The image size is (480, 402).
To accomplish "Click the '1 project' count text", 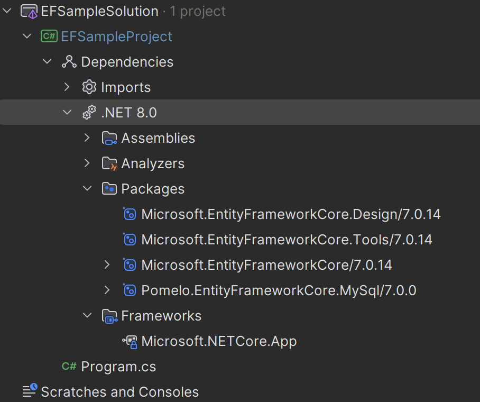I will coord(198,11).
